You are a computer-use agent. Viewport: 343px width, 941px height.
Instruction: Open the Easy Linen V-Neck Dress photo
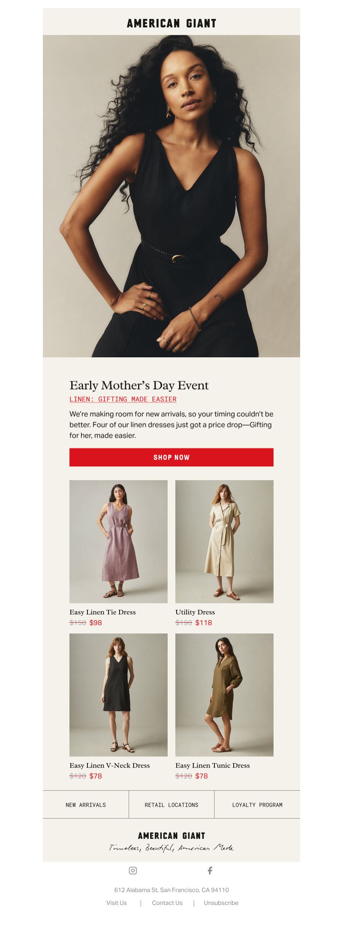[118, 695]
